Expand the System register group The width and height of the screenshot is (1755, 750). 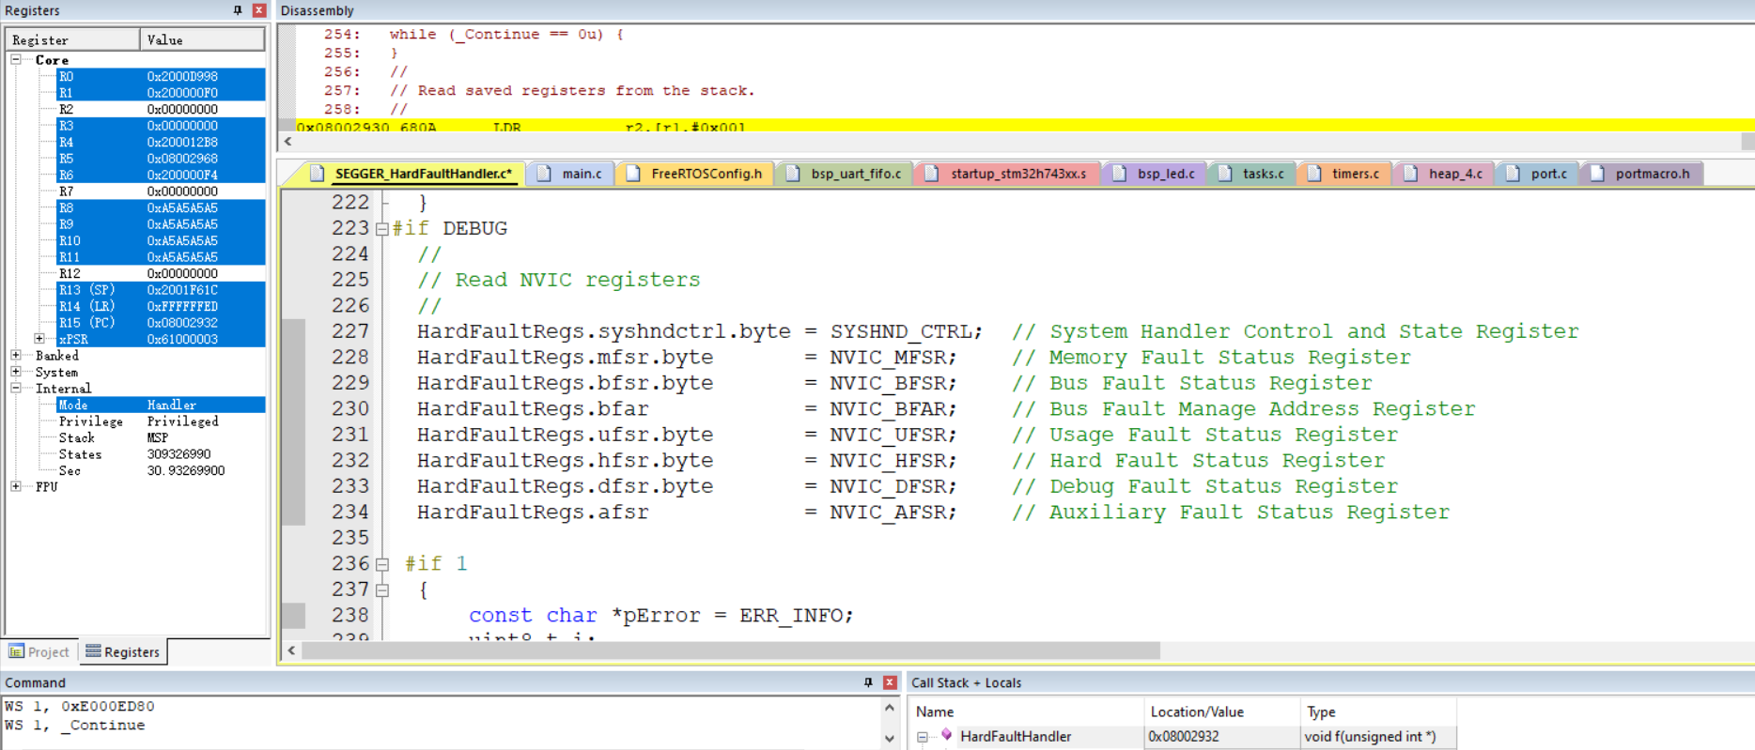pos(16,372)
